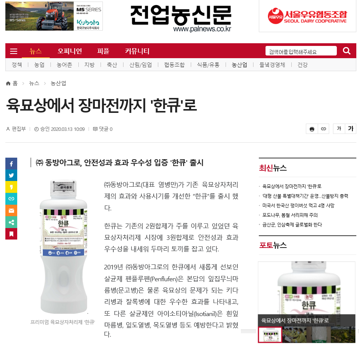Select 농산업 subcategory in nav bar

239,65
